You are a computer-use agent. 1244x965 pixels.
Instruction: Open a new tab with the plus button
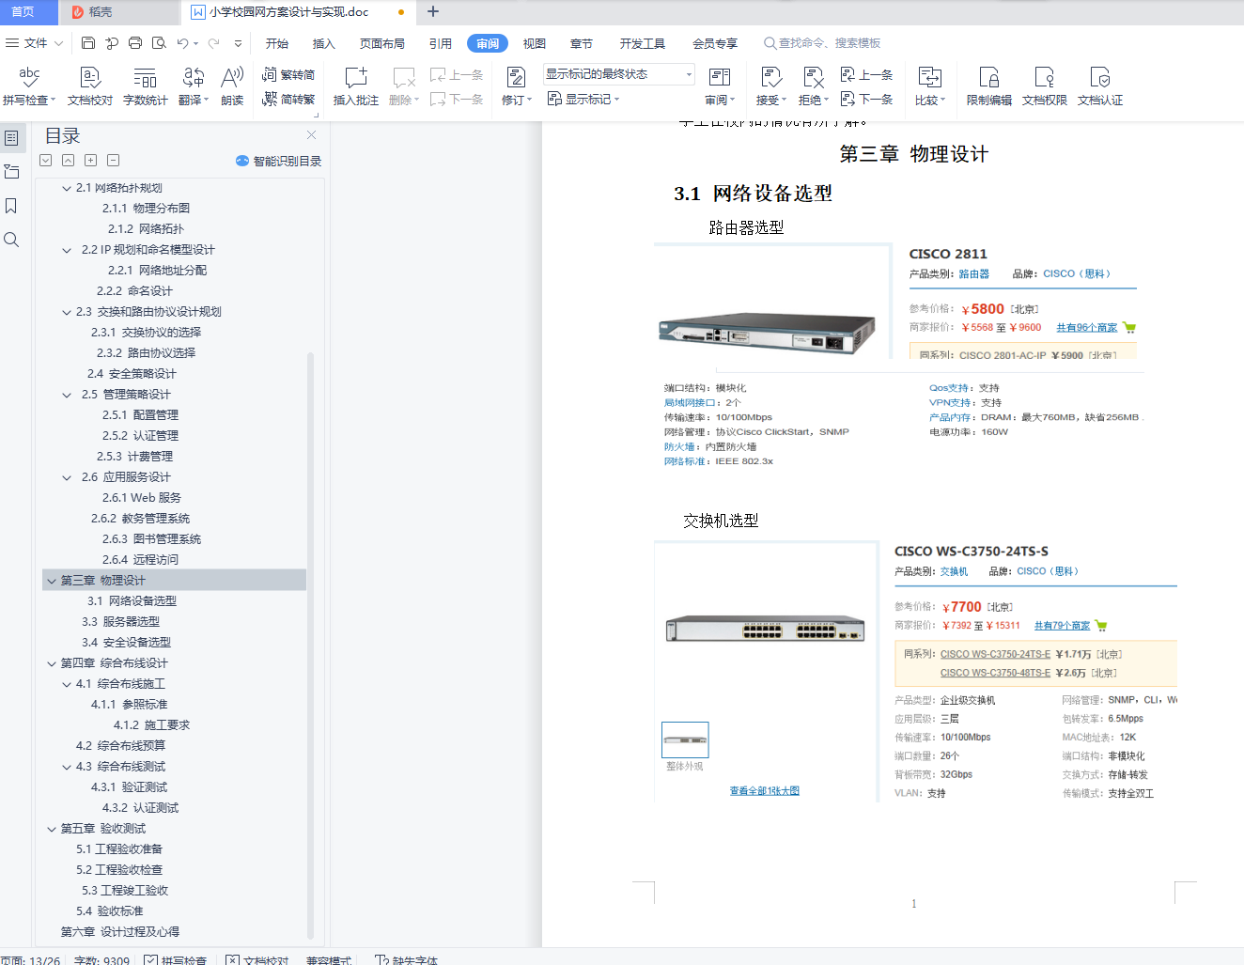point(433,11)
